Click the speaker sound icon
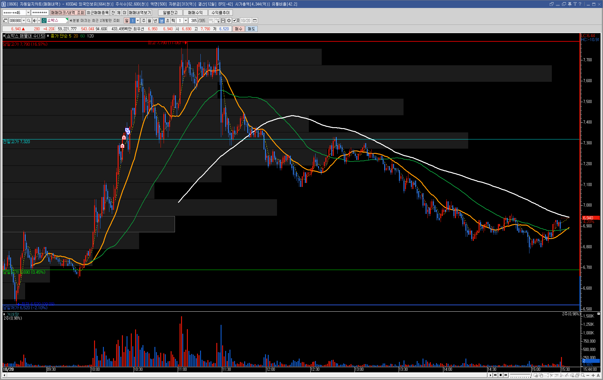603x380 pixels. 35,21
